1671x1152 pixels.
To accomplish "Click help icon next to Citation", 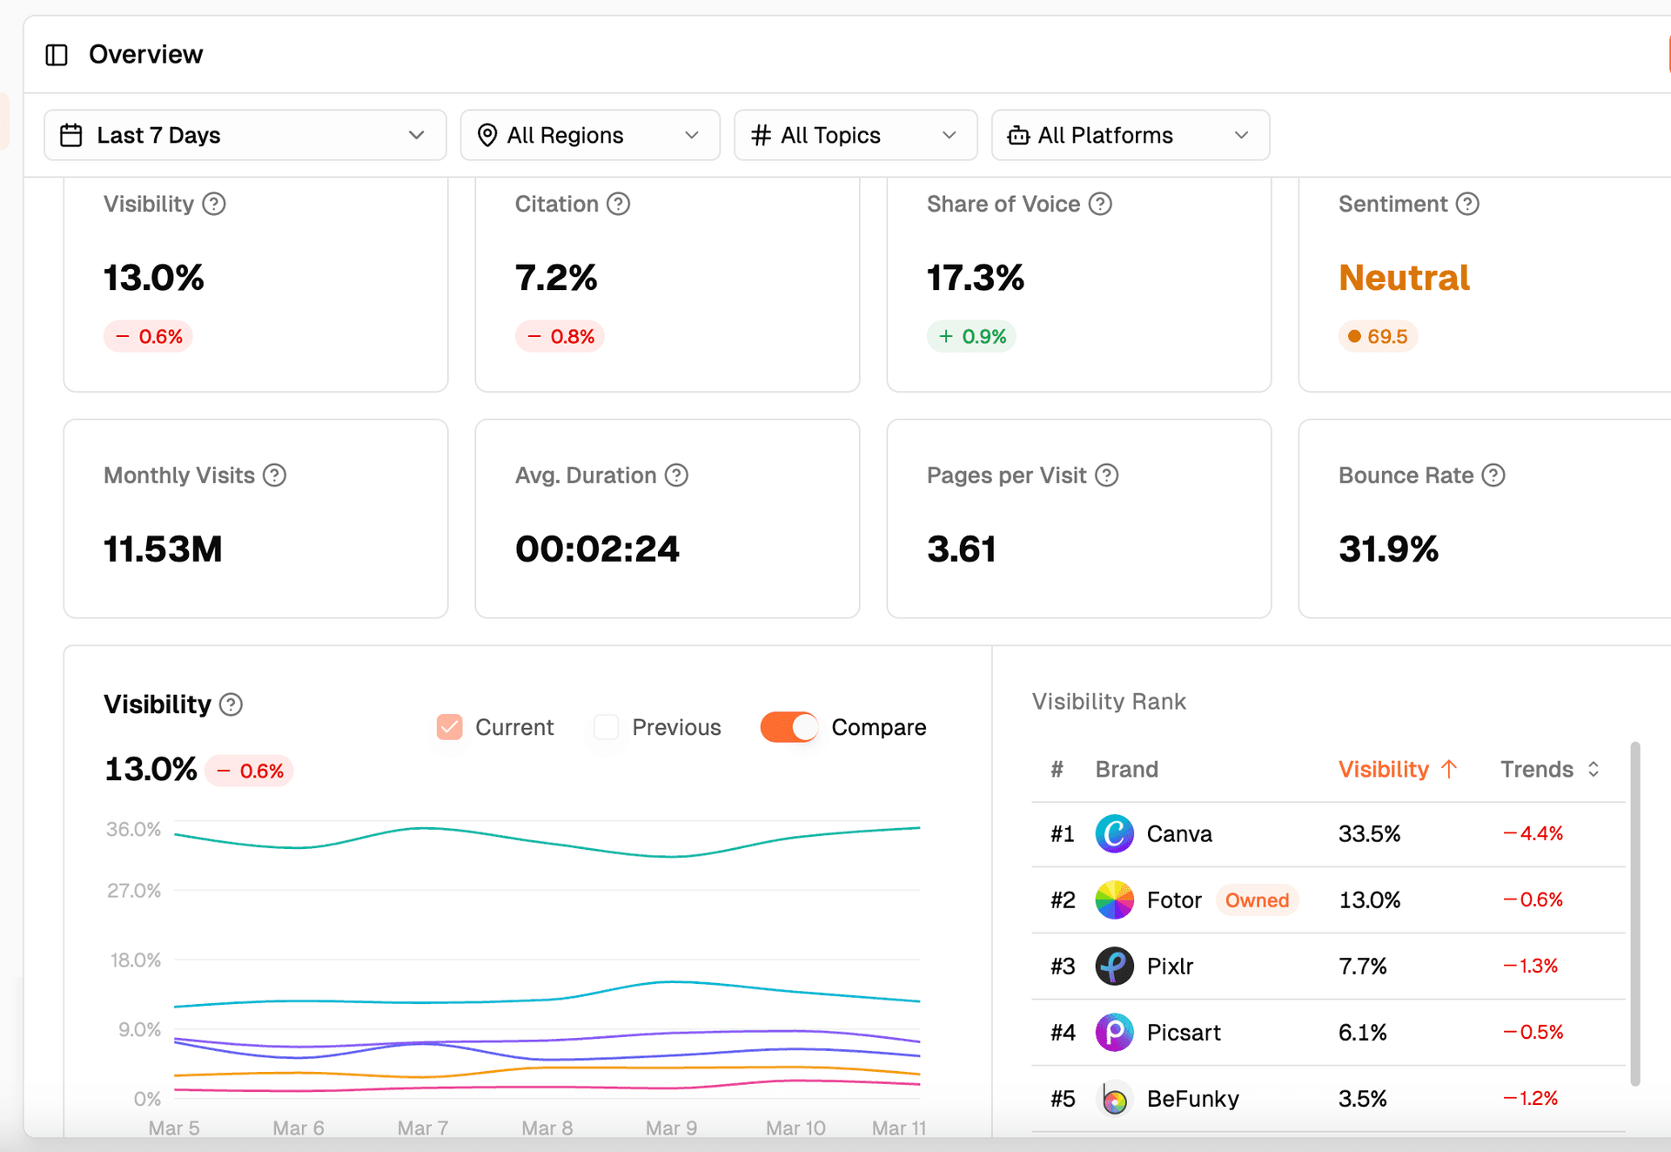I will tap(619, 204).
